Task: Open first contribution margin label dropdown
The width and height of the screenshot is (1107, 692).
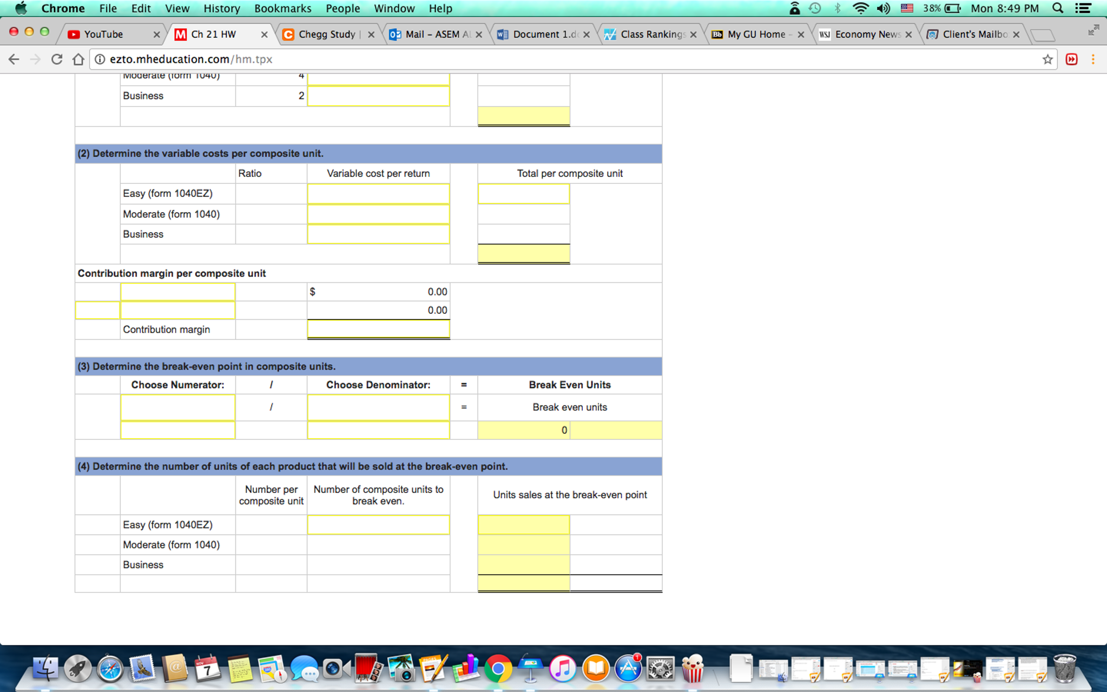Action: [177, 292]
